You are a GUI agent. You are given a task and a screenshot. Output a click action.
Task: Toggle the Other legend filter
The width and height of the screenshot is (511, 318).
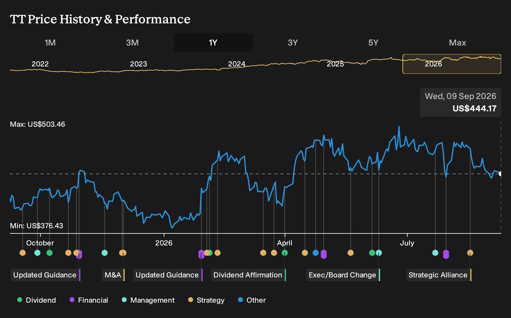click(252, 300)
